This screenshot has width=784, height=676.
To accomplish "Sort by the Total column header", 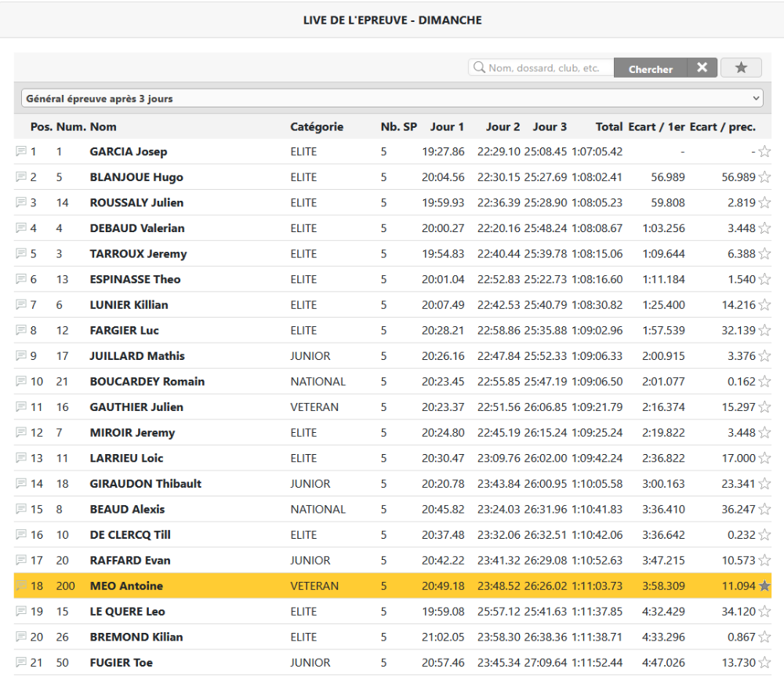I will point(608,127).
